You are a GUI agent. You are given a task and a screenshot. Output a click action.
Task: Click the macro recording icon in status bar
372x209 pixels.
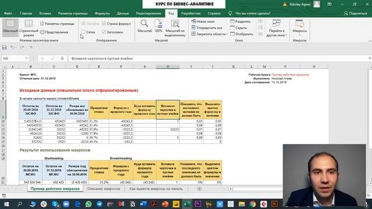[4, 196]
